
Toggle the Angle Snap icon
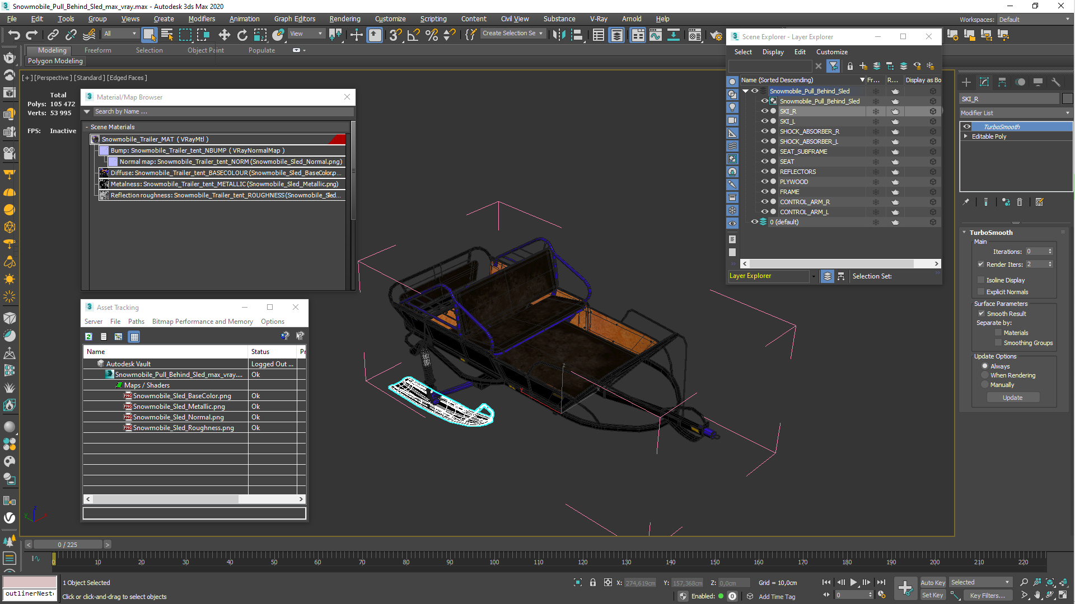point(413,35)
